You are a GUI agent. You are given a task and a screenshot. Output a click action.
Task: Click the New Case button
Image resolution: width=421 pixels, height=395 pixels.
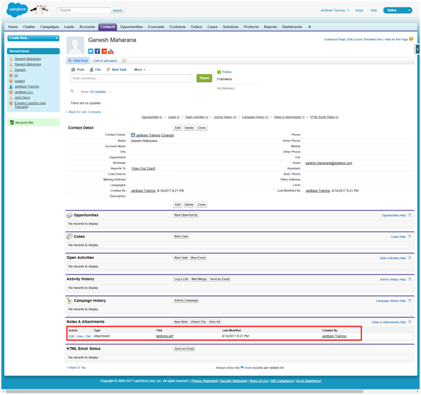[x=181, y=236]
